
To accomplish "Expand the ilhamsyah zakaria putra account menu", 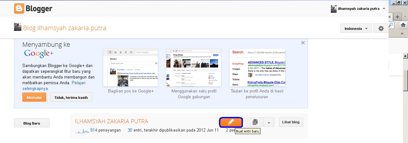I will click(x=384, y=9).
